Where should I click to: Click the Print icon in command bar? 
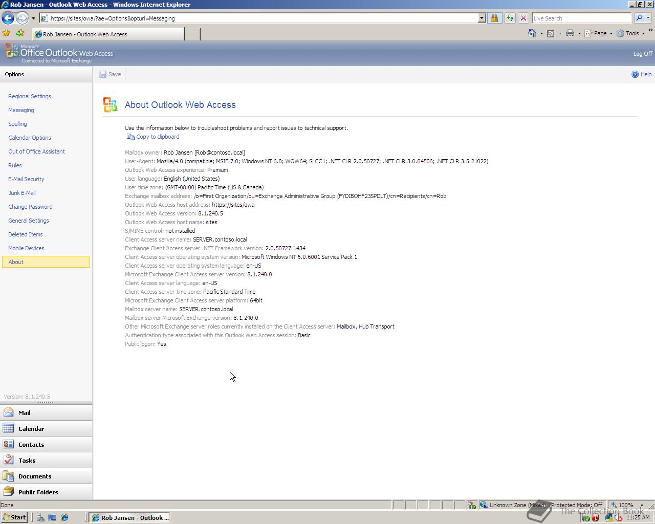coord(570,34)
